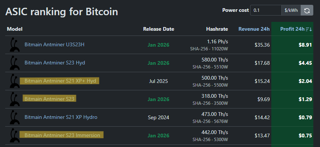320x147 pixels.
Task: Click the $13.47 revenue value
Action: pyautogui.click(x=262, y=136)
